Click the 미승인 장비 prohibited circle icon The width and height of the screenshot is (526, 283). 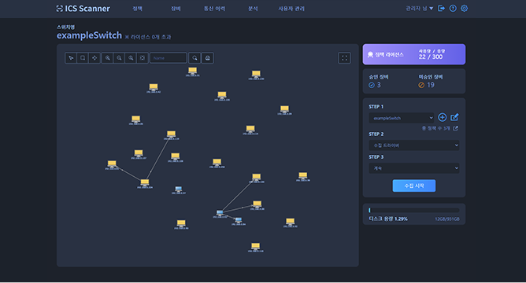[421, 85]
